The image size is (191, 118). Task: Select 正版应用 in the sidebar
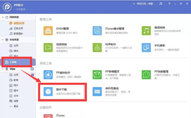(x=16, y=28)
